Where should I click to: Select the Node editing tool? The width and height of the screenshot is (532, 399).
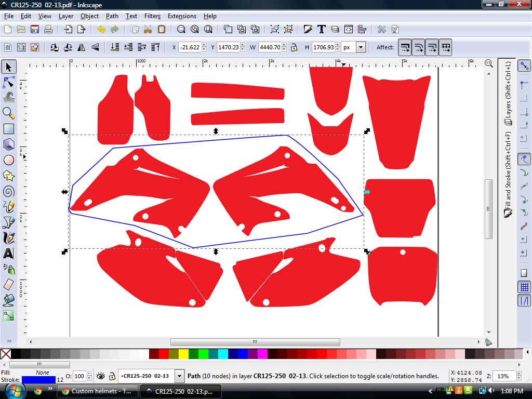click(x=8, y=82)
